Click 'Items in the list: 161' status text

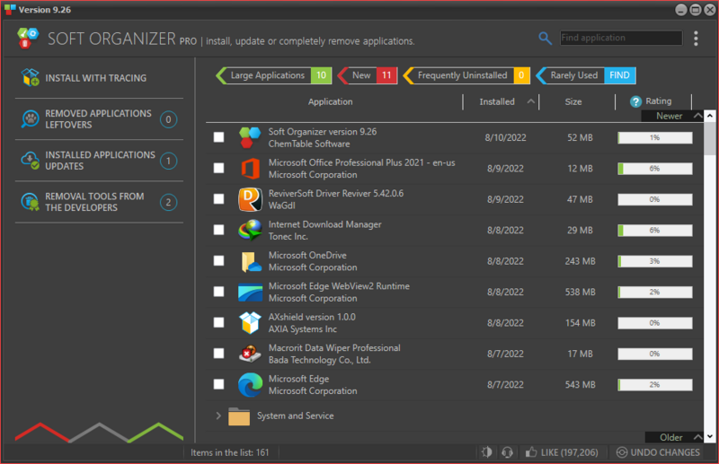coord(230,452)
